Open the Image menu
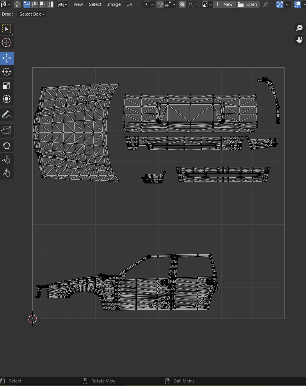The height and width of the screenshot is (386, 306). (x=114, y=4)
